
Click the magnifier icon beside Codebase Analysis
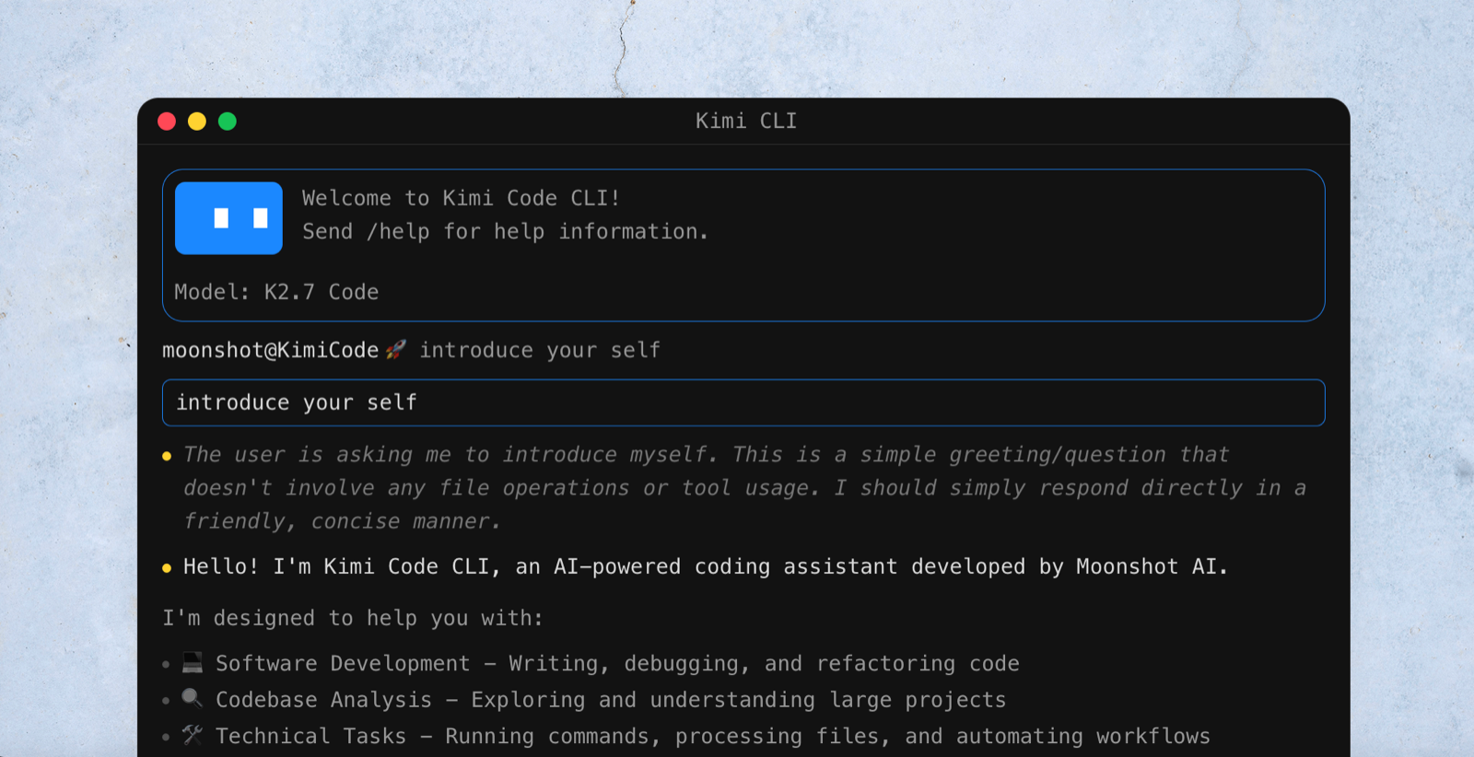point(193,698)
